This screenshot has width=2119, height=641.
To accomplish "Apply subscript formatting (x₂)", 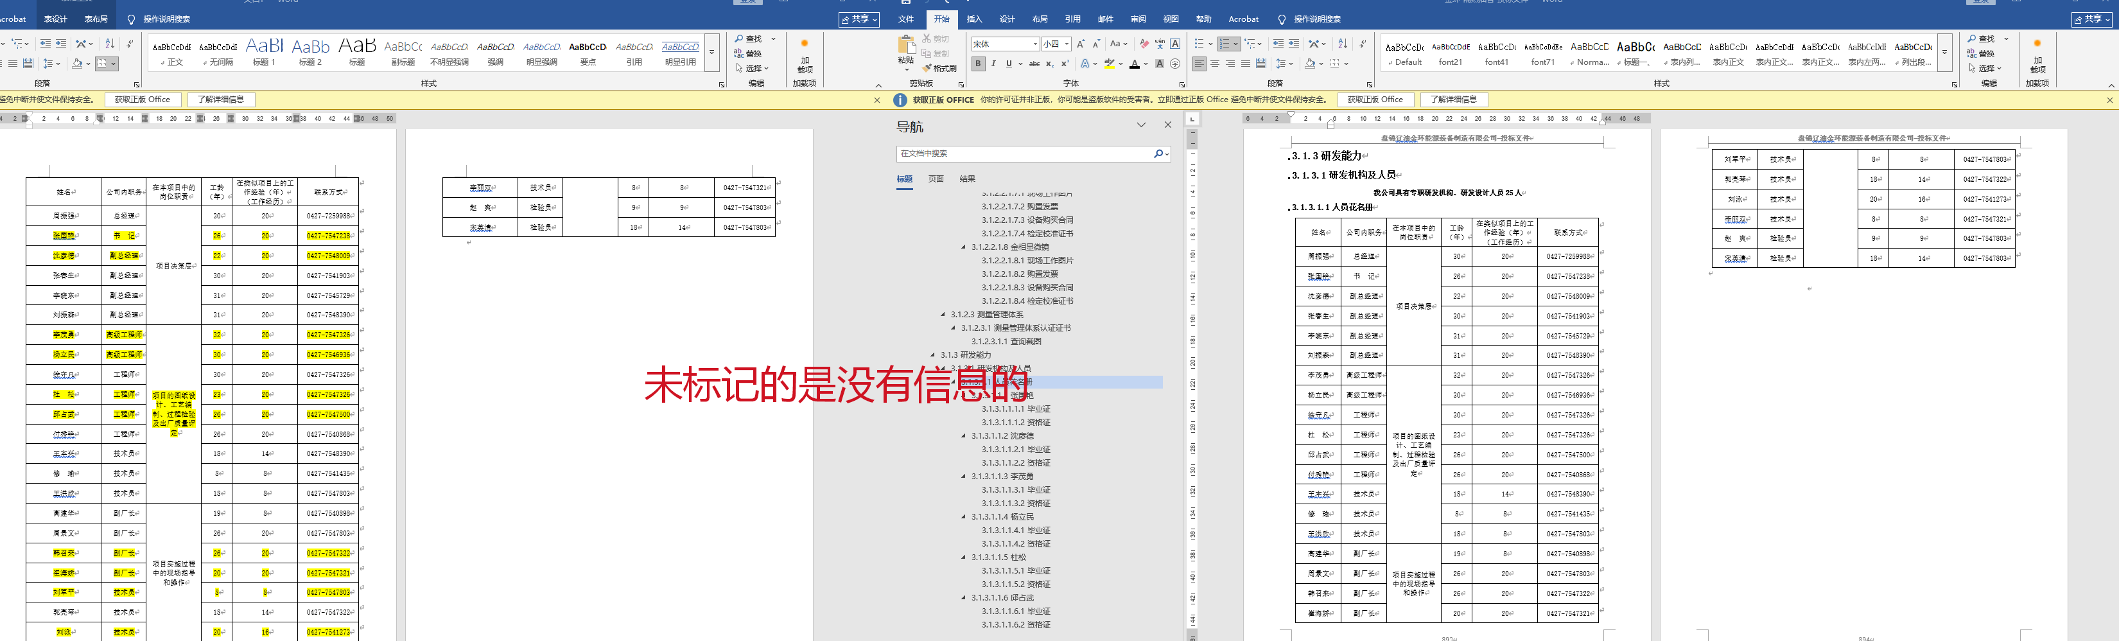I will pyautogui.click(x=1050, y=64).
